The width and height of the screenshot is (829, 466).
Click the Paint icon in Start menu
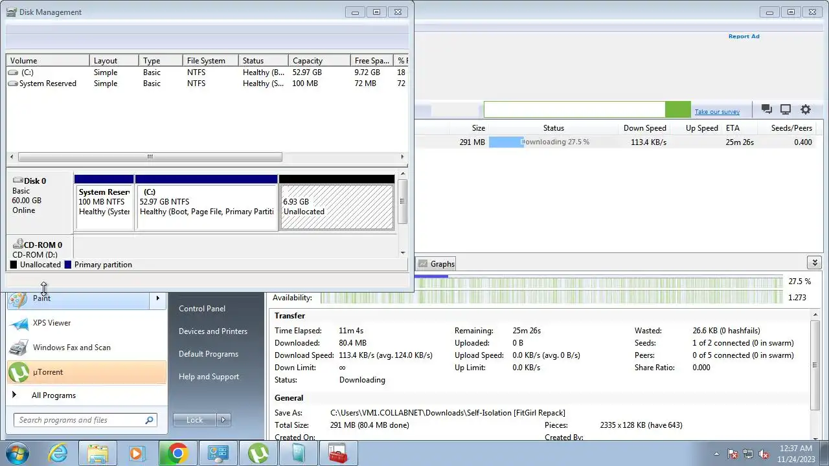18,298
